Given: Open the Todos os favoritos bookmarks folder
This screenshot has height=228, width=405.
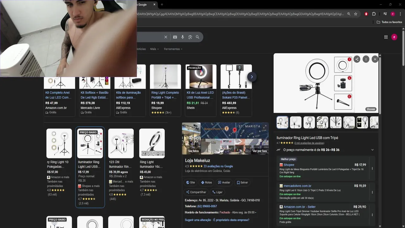Looking at the screenshot, I should pyautogui.click(x=389, y=22).
